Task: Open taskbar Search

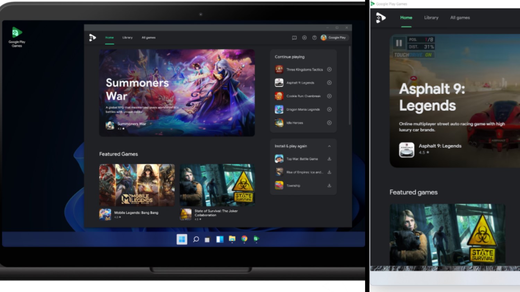Action: pyautogui.click(x=196, y=239)
